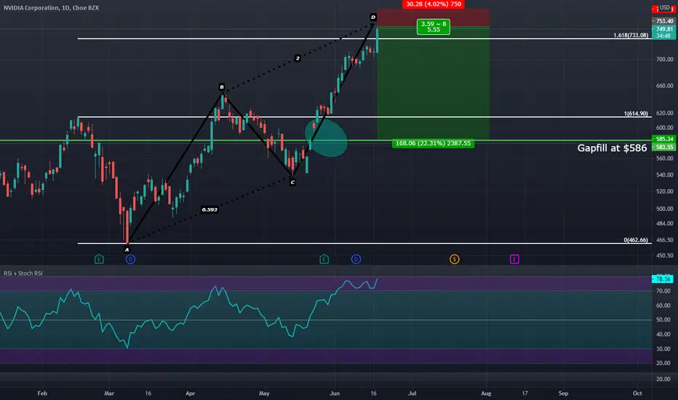Image resolution: width=678 pixels, height=400 pixels.
Task: Click the RSI + Stoch RSI indicator label
Action: (x=23, y=273)
